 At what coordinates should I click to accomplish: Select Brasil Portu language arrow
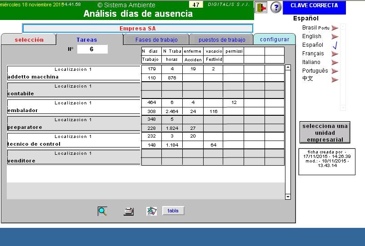click(335, 28)
